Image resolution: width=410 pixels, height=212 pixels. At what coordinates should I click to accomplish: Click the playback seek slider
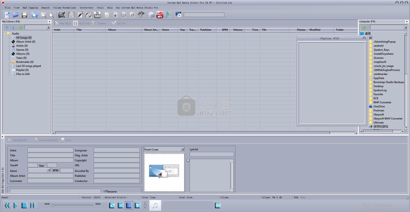(73, 205)
